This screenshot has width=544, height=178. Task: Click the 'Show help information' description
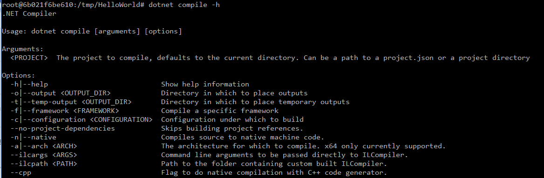click(205, 84)
